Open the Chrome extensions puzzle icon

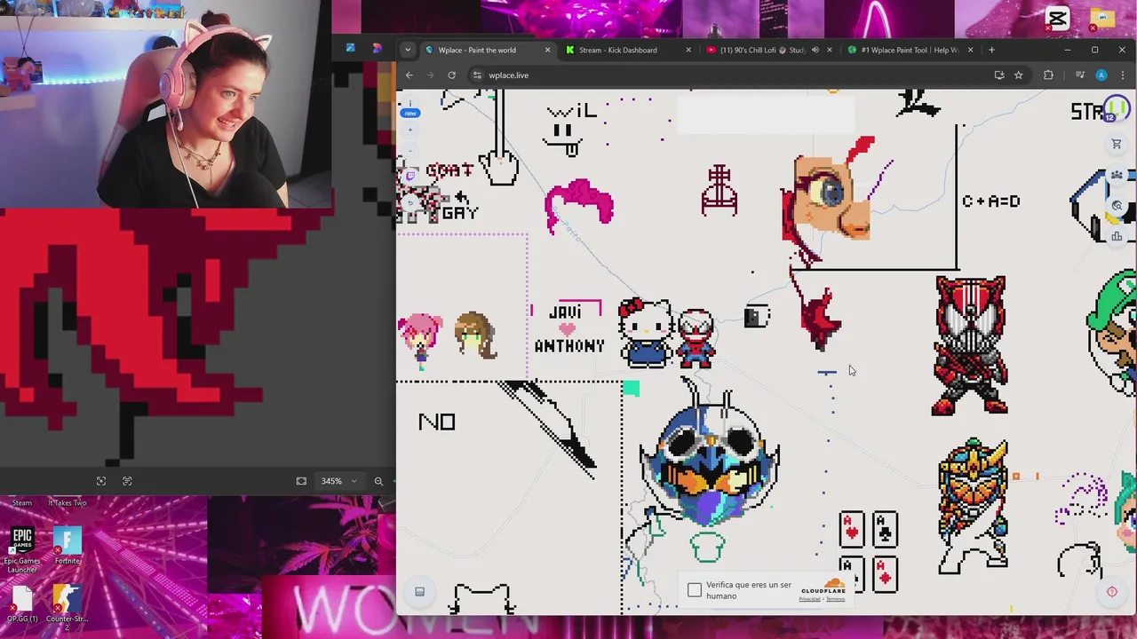1048,75
